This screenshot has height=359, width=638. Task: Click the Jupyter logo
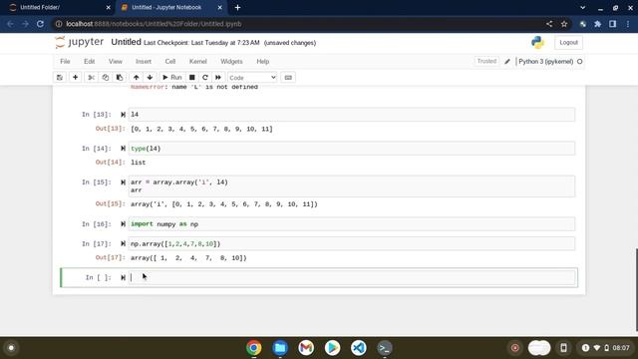[80, 42]
